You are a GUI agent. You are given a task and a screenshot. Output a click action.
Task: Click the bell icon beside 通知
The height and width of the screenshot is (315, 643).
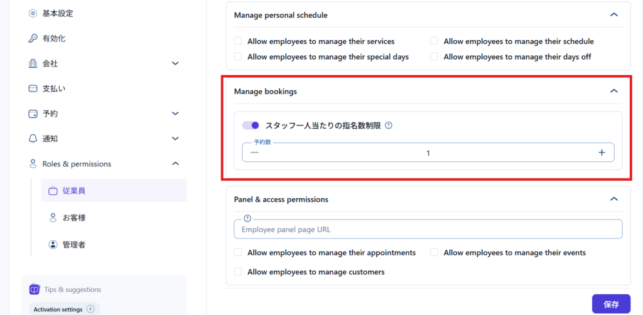click(x=33, y=139)
